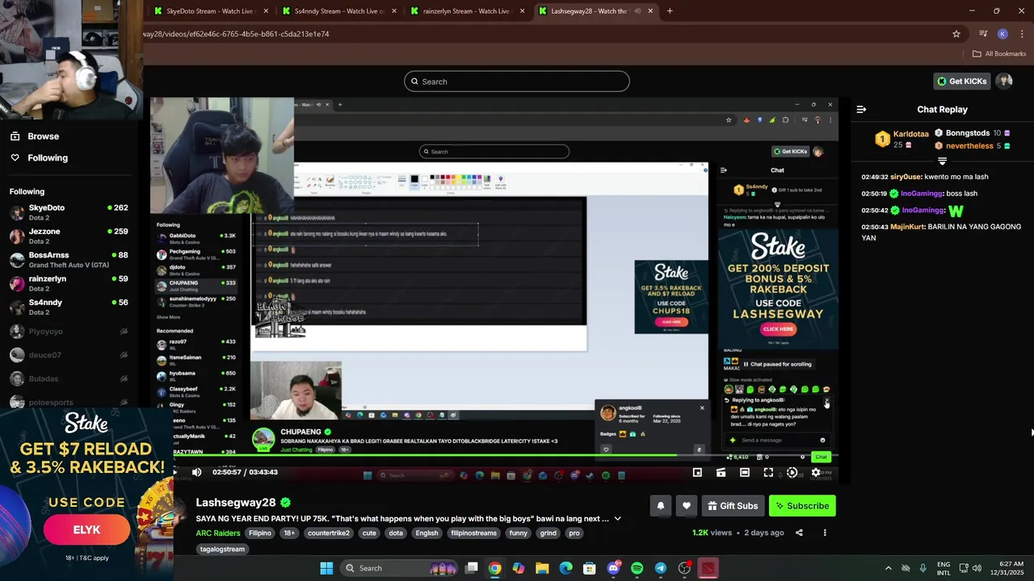Screen dimensions: 1034x581
Task: Open a new browser tab
Action: (x=670, y=11)
